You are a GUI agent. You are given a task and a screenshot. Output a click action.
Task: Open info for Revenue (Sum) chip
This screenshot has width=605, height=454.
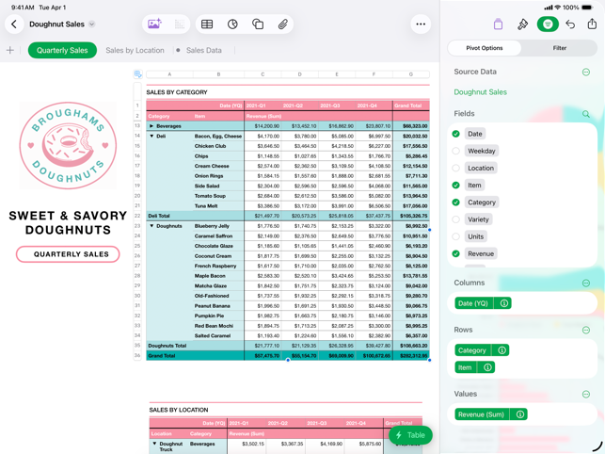519,414
